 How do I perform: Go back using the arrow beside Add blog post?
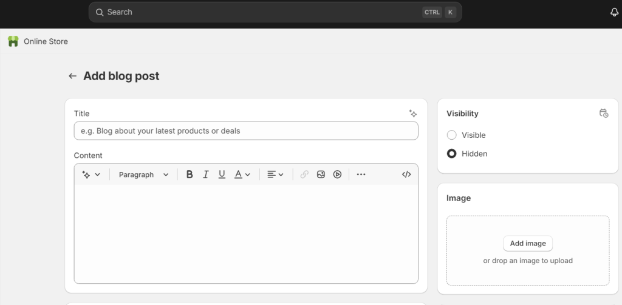(x=72, y=76)
